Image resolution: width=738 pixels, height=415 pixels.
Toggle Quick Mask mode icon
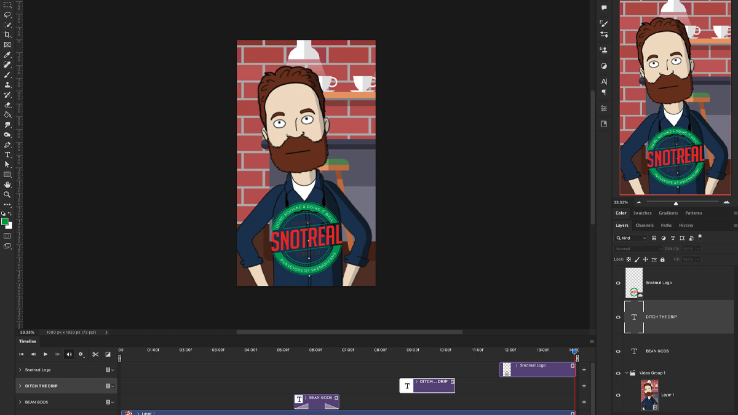(7, 235)
